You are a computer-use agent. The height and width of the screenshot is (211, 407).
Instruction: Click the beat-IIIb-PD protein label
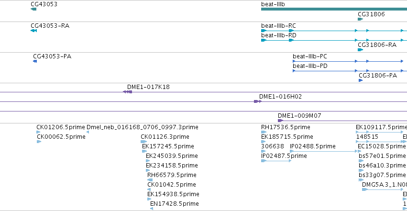coord(310,66)
